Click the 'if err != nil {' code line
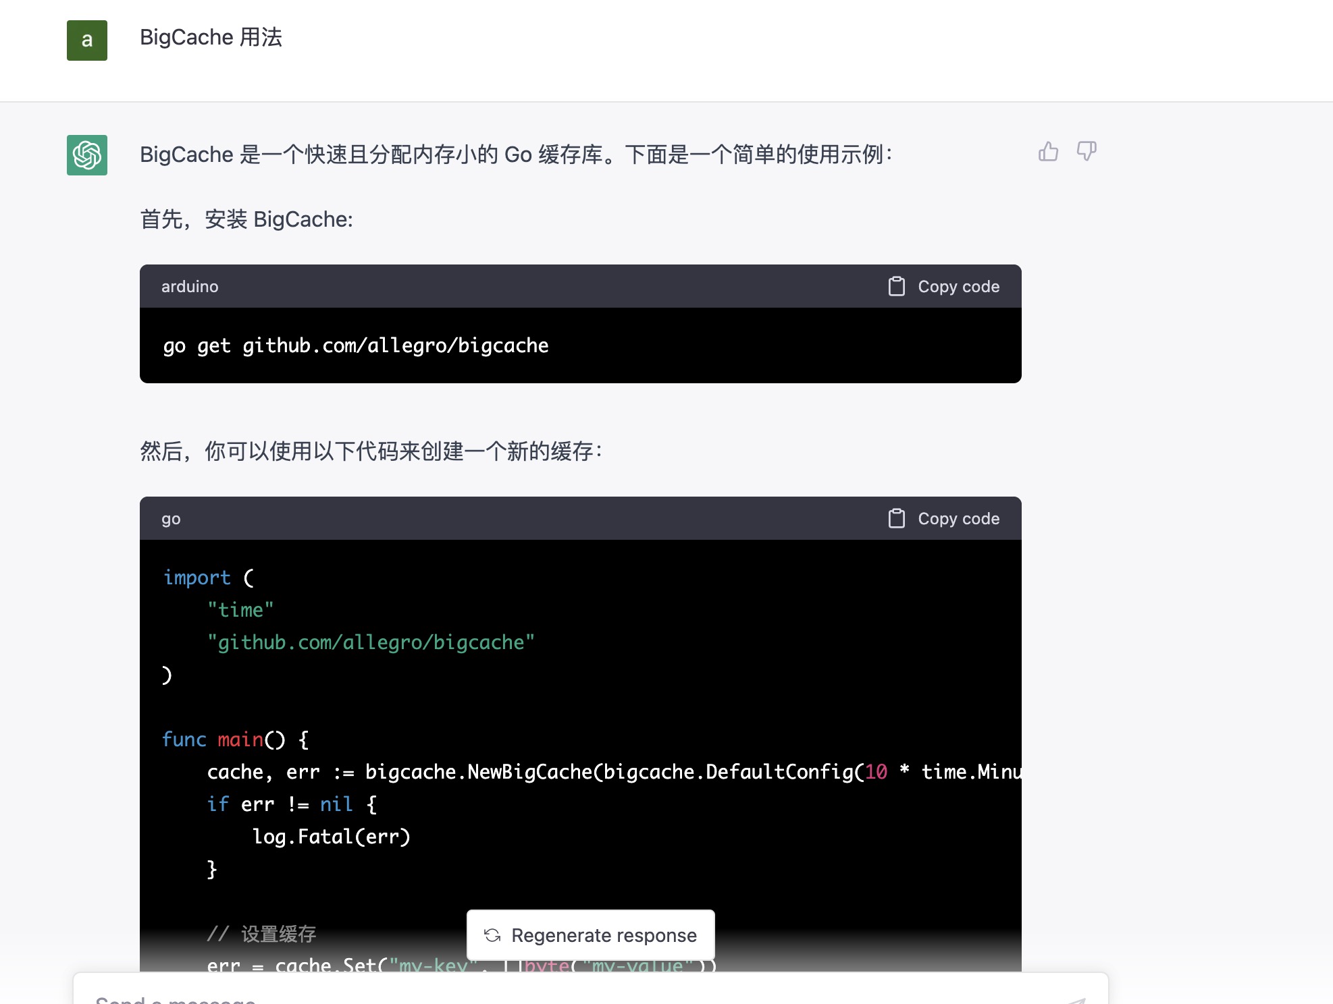Screen dimensions: 1333x1004 click(x=292, y=804)
